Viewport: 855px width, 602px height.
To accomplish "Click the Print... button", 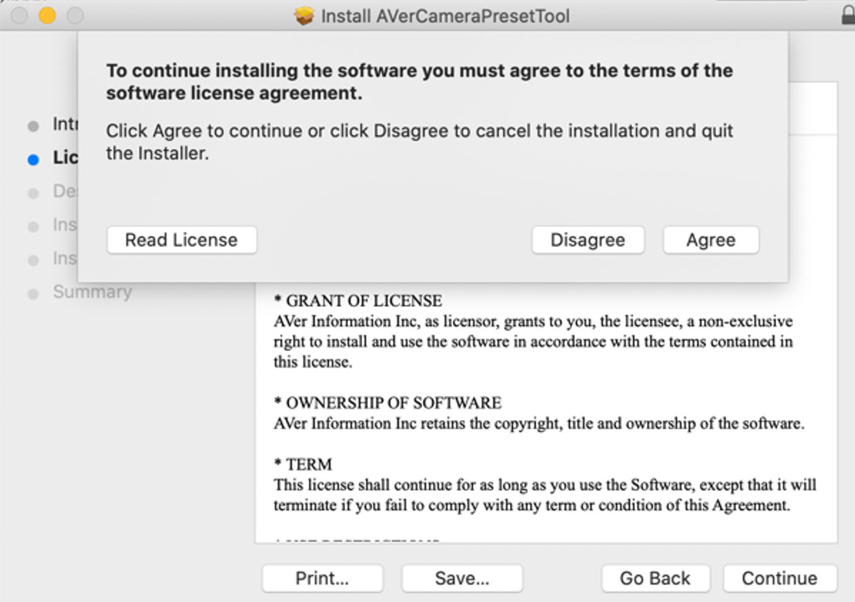I will pyautogui.click(x=322, y=578).
